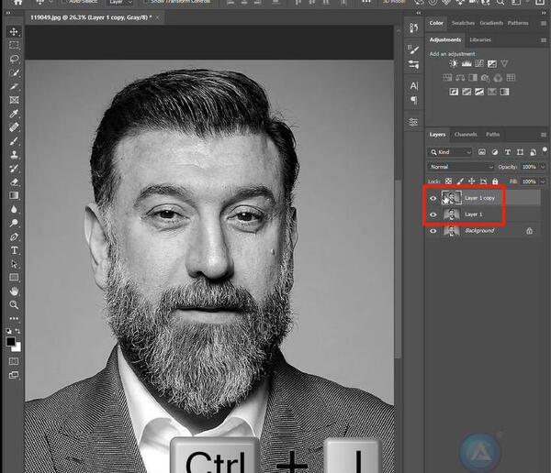Expand the toolbar to two columns
This screenshot has width=551, height=473.
[8, 13]
